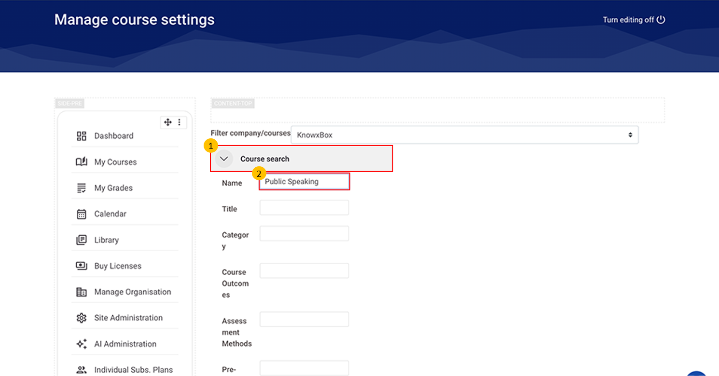
Task: Click the Calendar icon in sidebar
Action: click(x=82, y=214)
